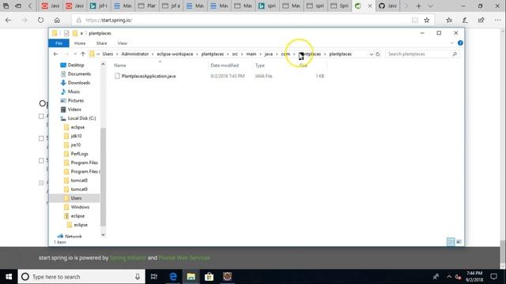Open Edge from the taskbar

point(173,277)
